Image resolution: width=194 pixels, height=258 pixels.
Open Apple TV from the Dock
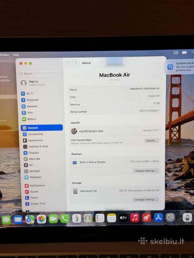coord(123,218)
